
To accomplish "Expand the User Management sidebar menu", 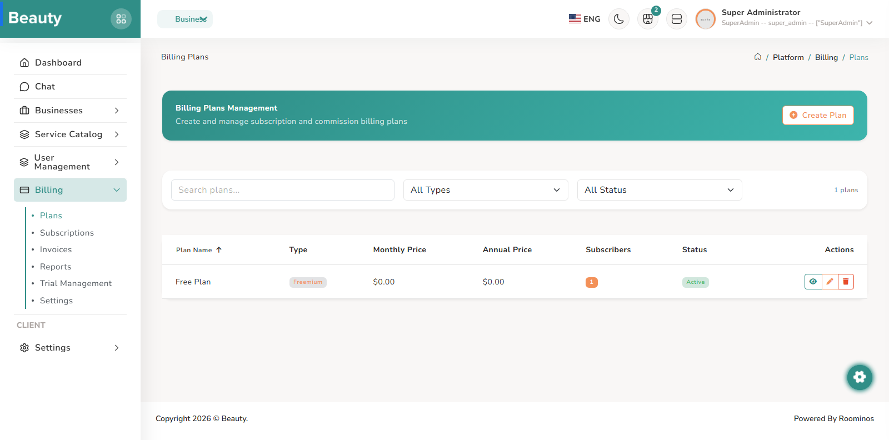I will 70,162.
